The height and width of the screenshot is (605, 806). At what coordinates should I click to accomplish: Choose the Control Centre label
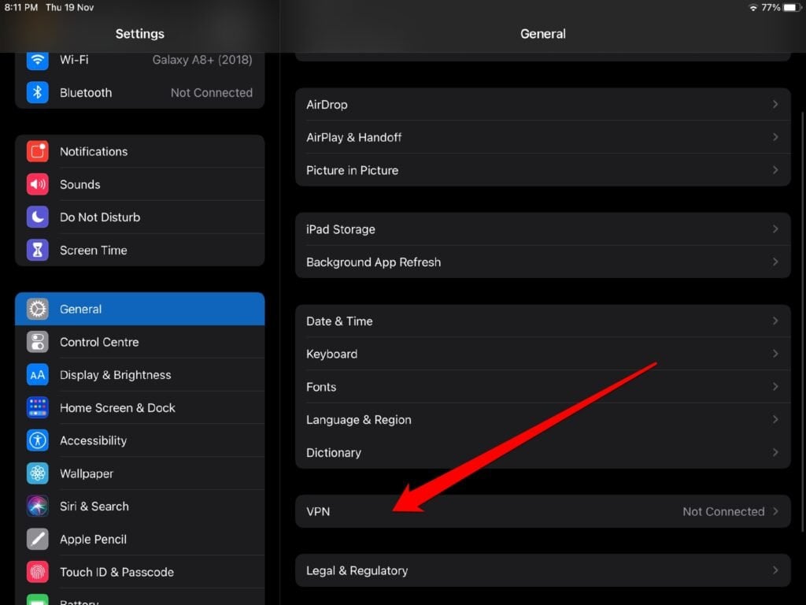(99, 342)
